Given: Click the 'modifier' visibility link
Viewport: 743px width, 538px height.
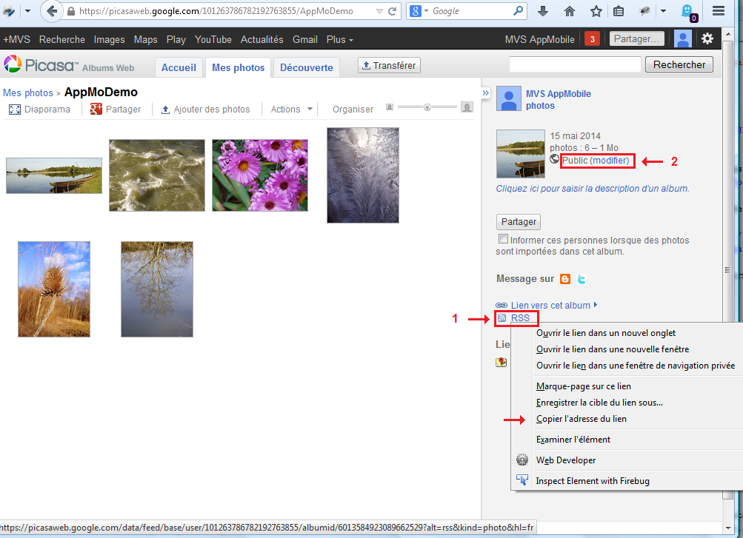Looking at the screenshot, I should (610, 161).
